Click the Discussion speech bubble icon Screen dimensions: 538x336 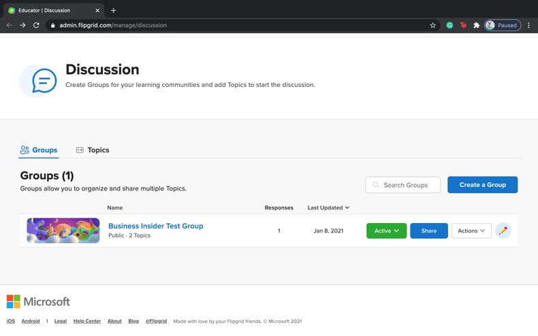click(x=44, y=81)
